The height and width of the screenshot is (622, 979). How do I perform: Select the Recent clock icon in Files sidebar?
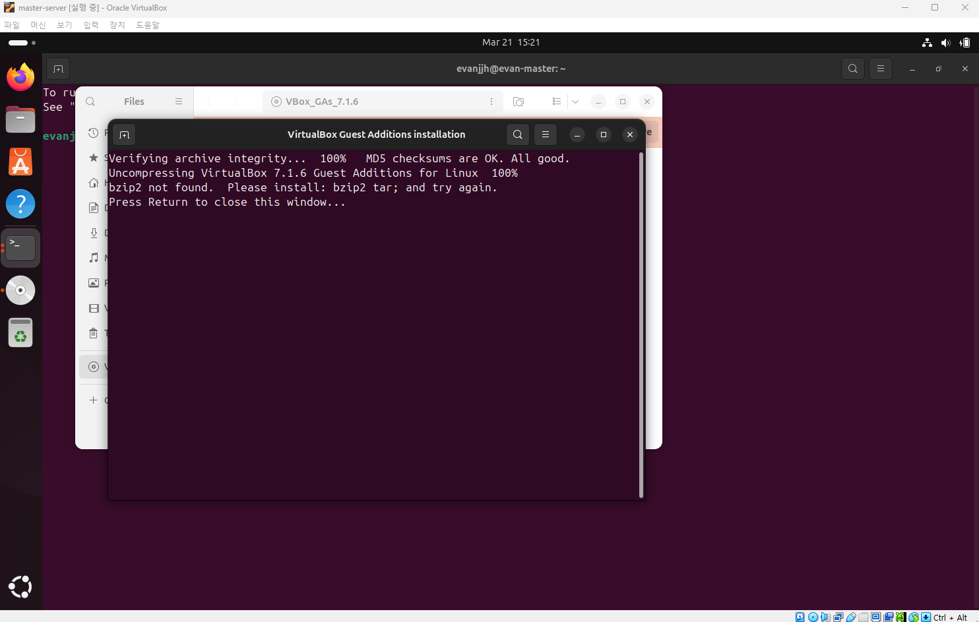[x=94, y=133]
